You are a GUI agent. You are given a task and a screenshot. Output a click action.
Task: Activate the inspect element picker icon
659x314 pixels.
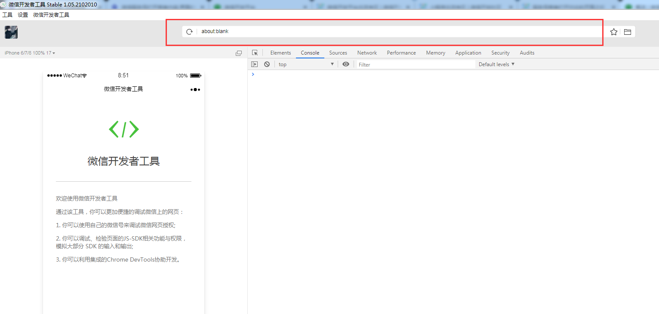(x=255, y=53)
